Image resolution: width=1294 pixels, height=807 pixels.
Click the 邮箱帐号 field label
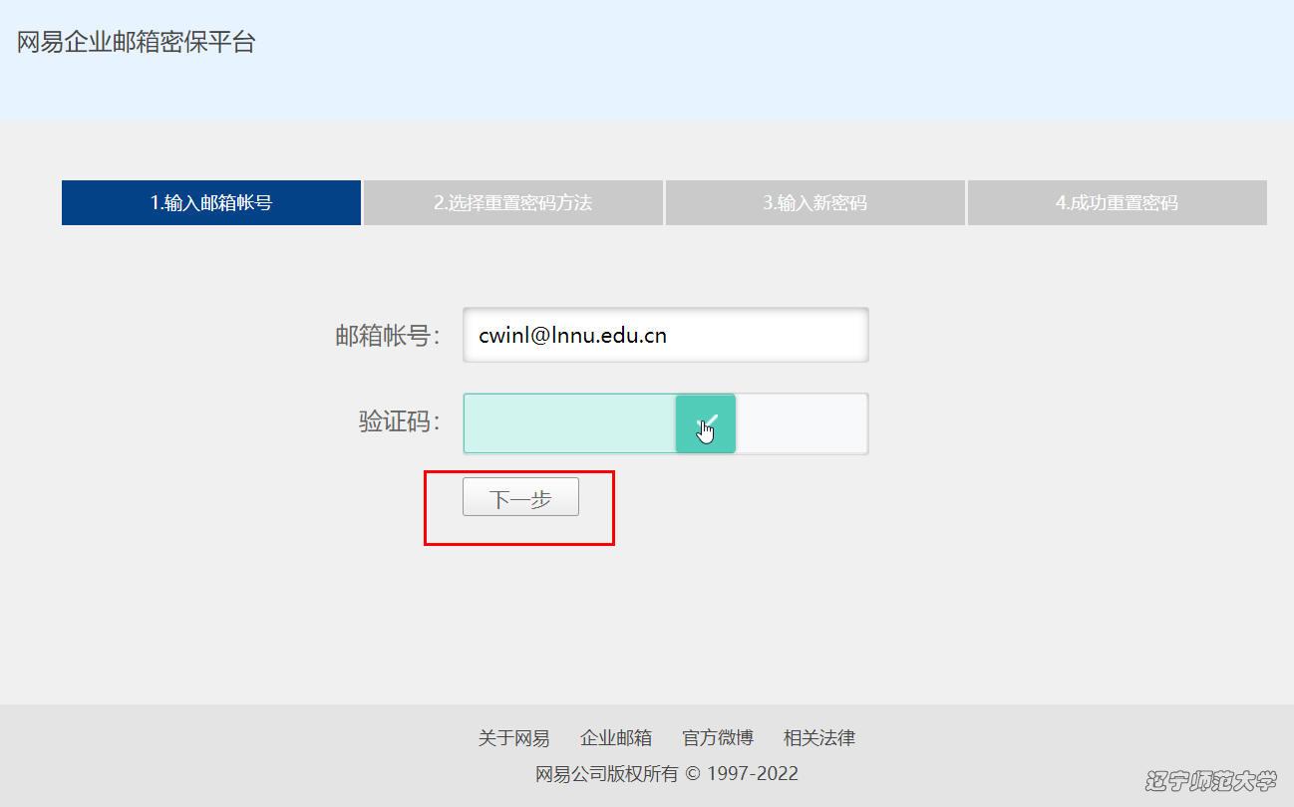[x=388, y=336]
